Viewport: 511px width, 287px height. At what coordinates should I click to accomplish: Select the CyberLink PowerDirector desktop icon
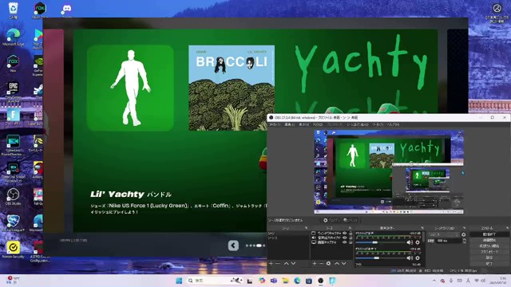[13, 145]
